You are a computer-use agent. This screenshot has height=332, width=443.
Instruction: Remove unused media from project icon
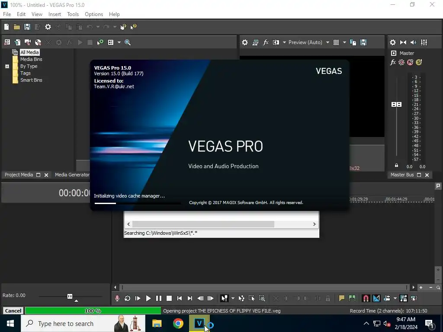coord(7,42)
